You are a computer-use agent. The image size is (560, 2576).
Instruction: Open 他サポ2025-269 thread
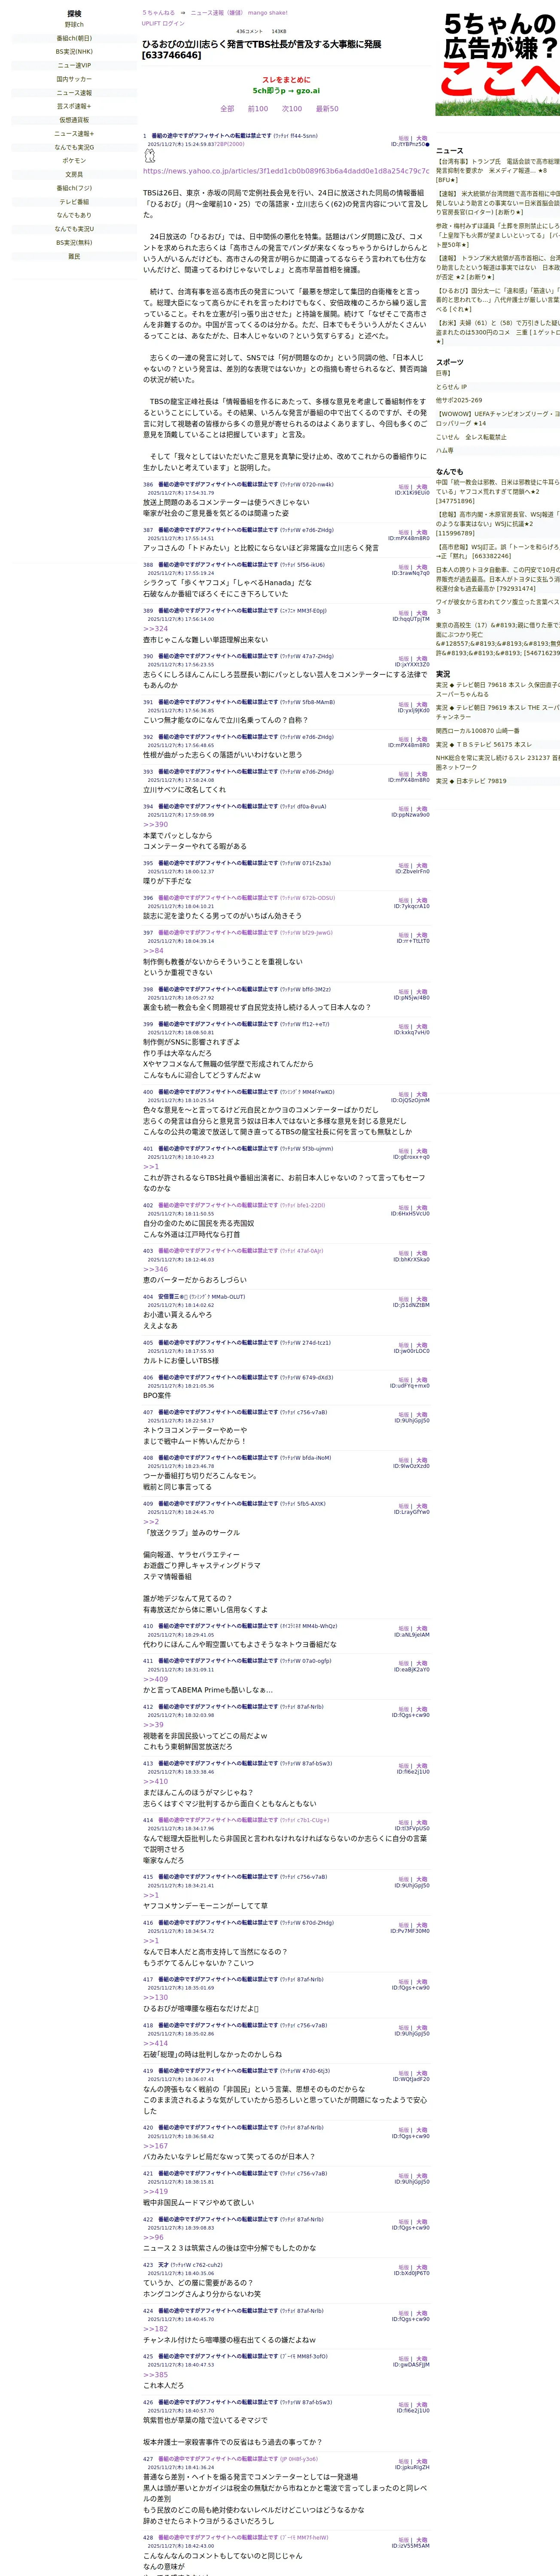(459, 400)
